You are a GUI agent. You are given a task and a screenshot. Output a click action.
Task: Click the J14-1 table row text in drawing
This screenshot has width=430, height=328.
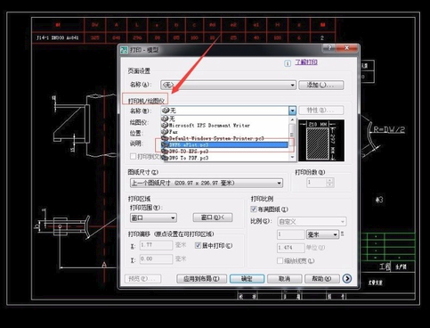coord(58,37)
